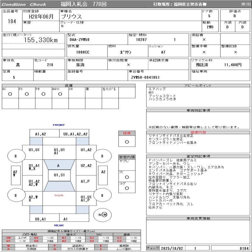Click the 155,330km mileage field
Screen dimensions: 252x252
coord(41,40)
